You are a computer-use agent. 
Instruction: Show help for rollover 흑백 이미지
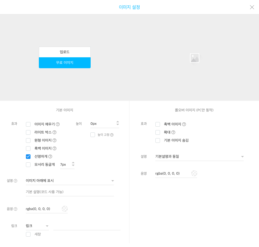pyautogui.click(x=184, y=124)
